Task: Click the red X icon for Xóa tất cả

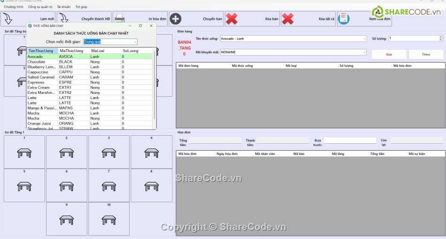Action: 288,19
